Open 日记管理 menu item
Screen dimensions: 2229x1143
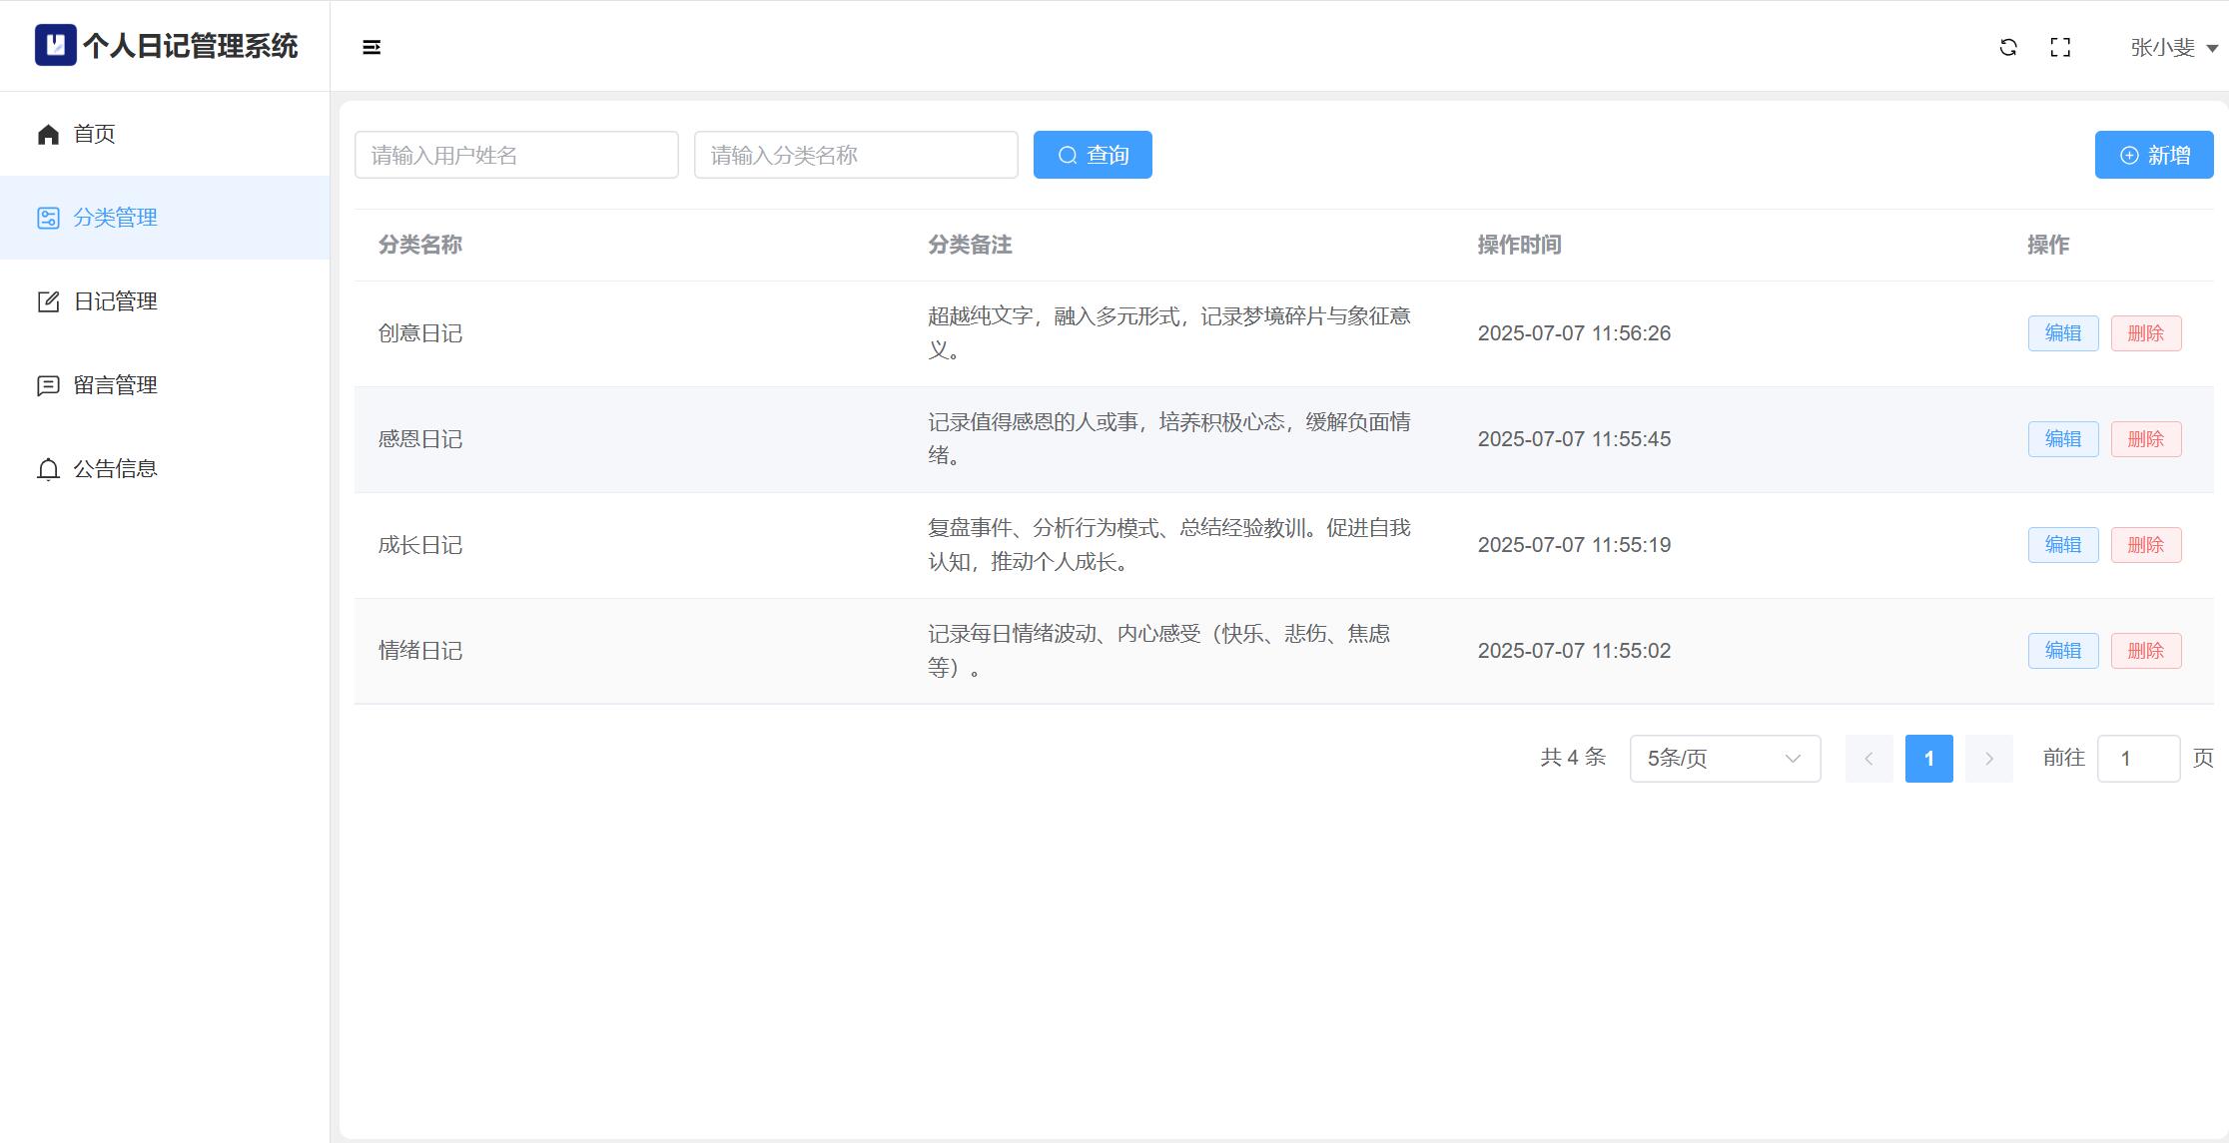(x=115, y=301)
